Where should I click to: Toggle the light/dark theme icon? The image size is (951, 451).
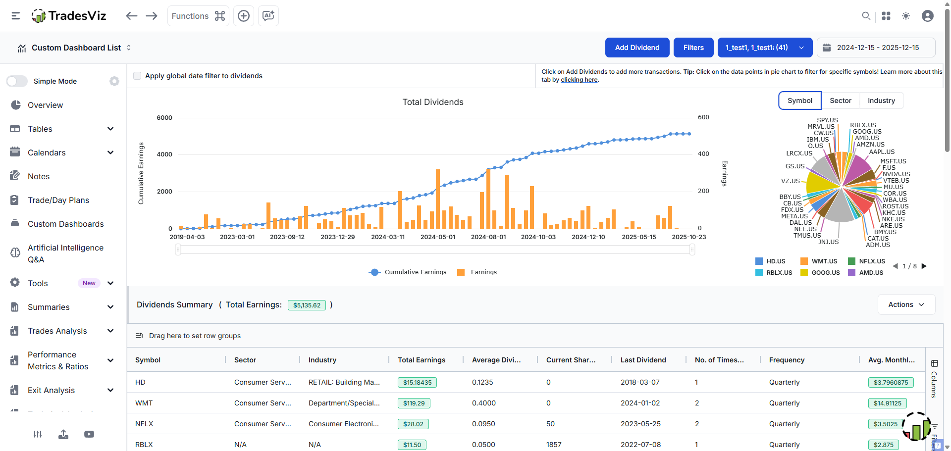coord(906,16)
